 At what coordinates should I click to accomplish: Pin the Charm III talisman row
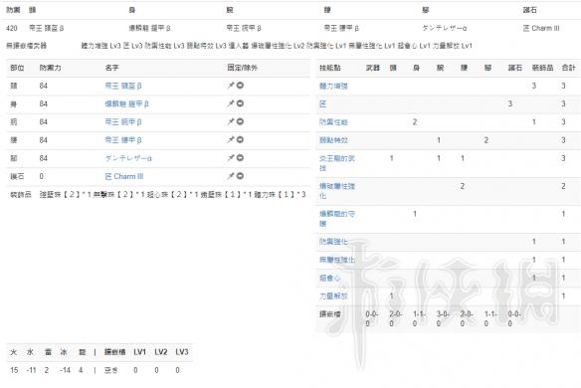[x=231, y=176]
